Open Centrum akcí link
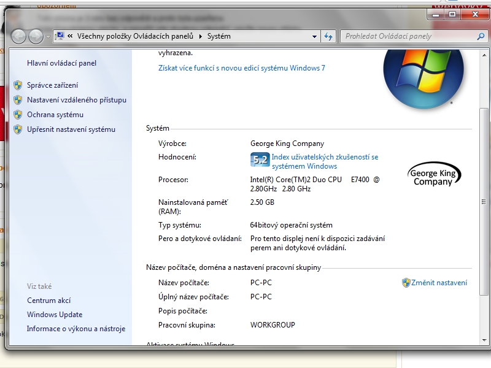 [49, 301]
